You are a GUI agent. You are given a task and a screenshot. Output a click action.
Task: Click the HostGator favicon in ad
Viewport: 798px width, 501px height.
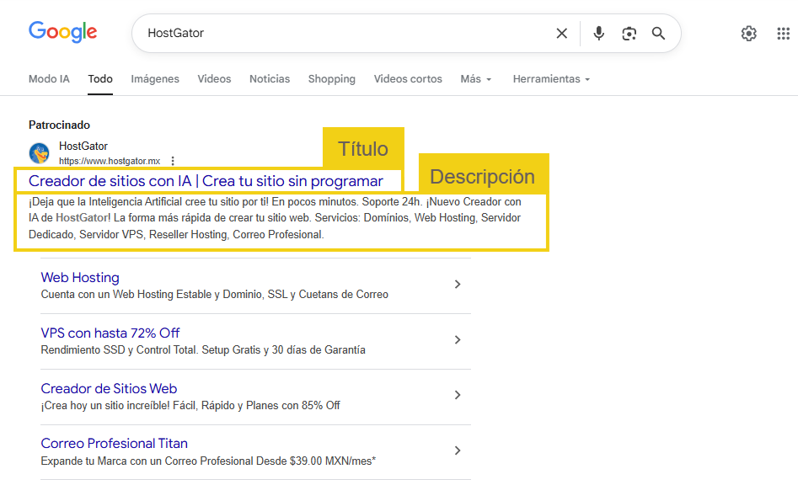tap(40, 153)
